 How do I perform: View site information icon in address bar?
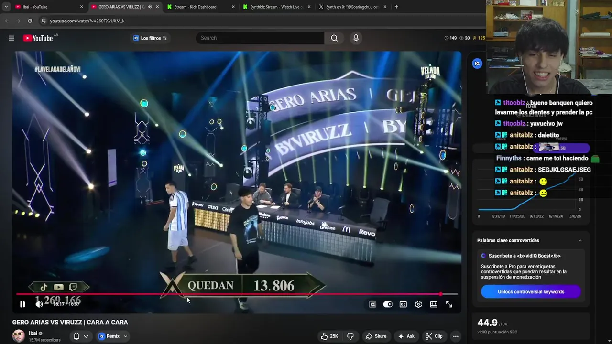tap(44, 21)
